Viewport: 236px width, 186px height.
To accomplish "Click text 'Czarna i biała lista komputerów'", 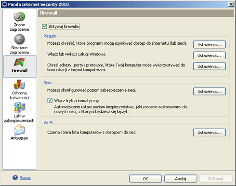I will click(75, 133).
